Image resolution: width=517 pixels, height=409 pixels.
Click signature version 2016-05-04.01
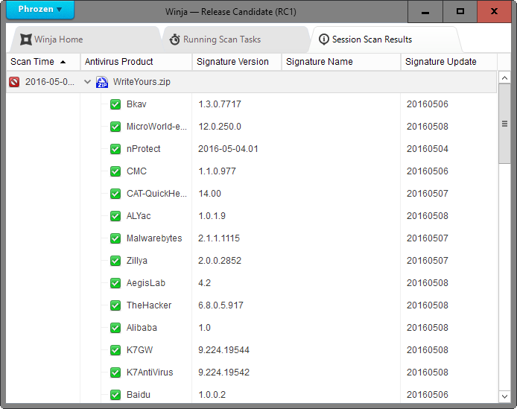[228, 149]
